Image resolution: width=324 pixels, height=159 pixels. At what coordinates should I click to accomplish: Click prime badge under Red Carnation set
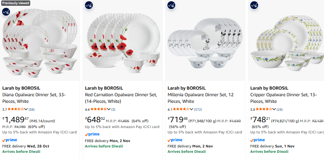tap(92, 135)
